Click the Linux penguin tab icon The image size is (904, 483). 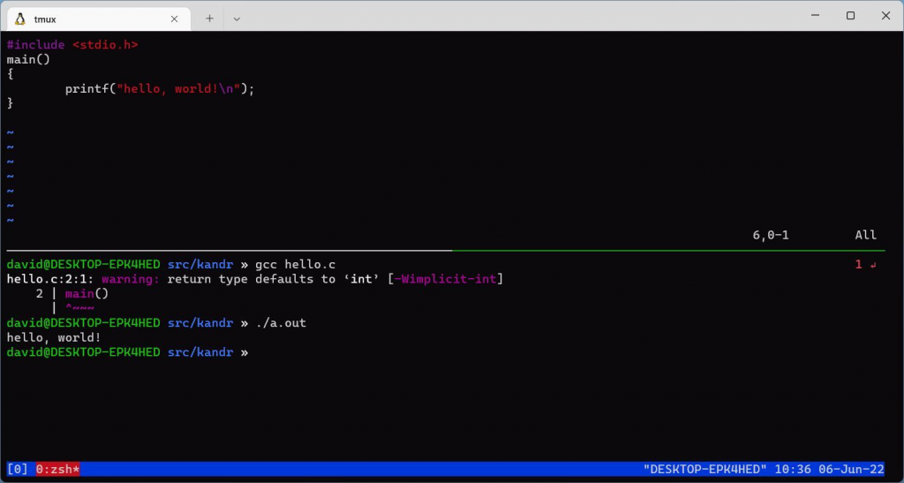pyautogui.click(x=20, y=19)
